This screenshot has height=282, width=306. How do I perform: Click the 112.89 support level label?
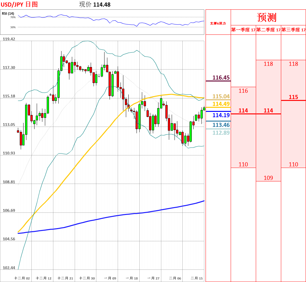coord(221,133)
